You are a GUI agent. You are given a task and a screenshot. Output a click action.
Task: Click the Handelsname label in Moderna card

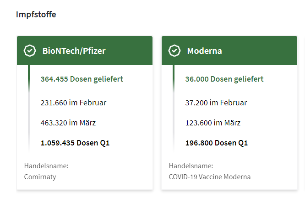[191, 166]
